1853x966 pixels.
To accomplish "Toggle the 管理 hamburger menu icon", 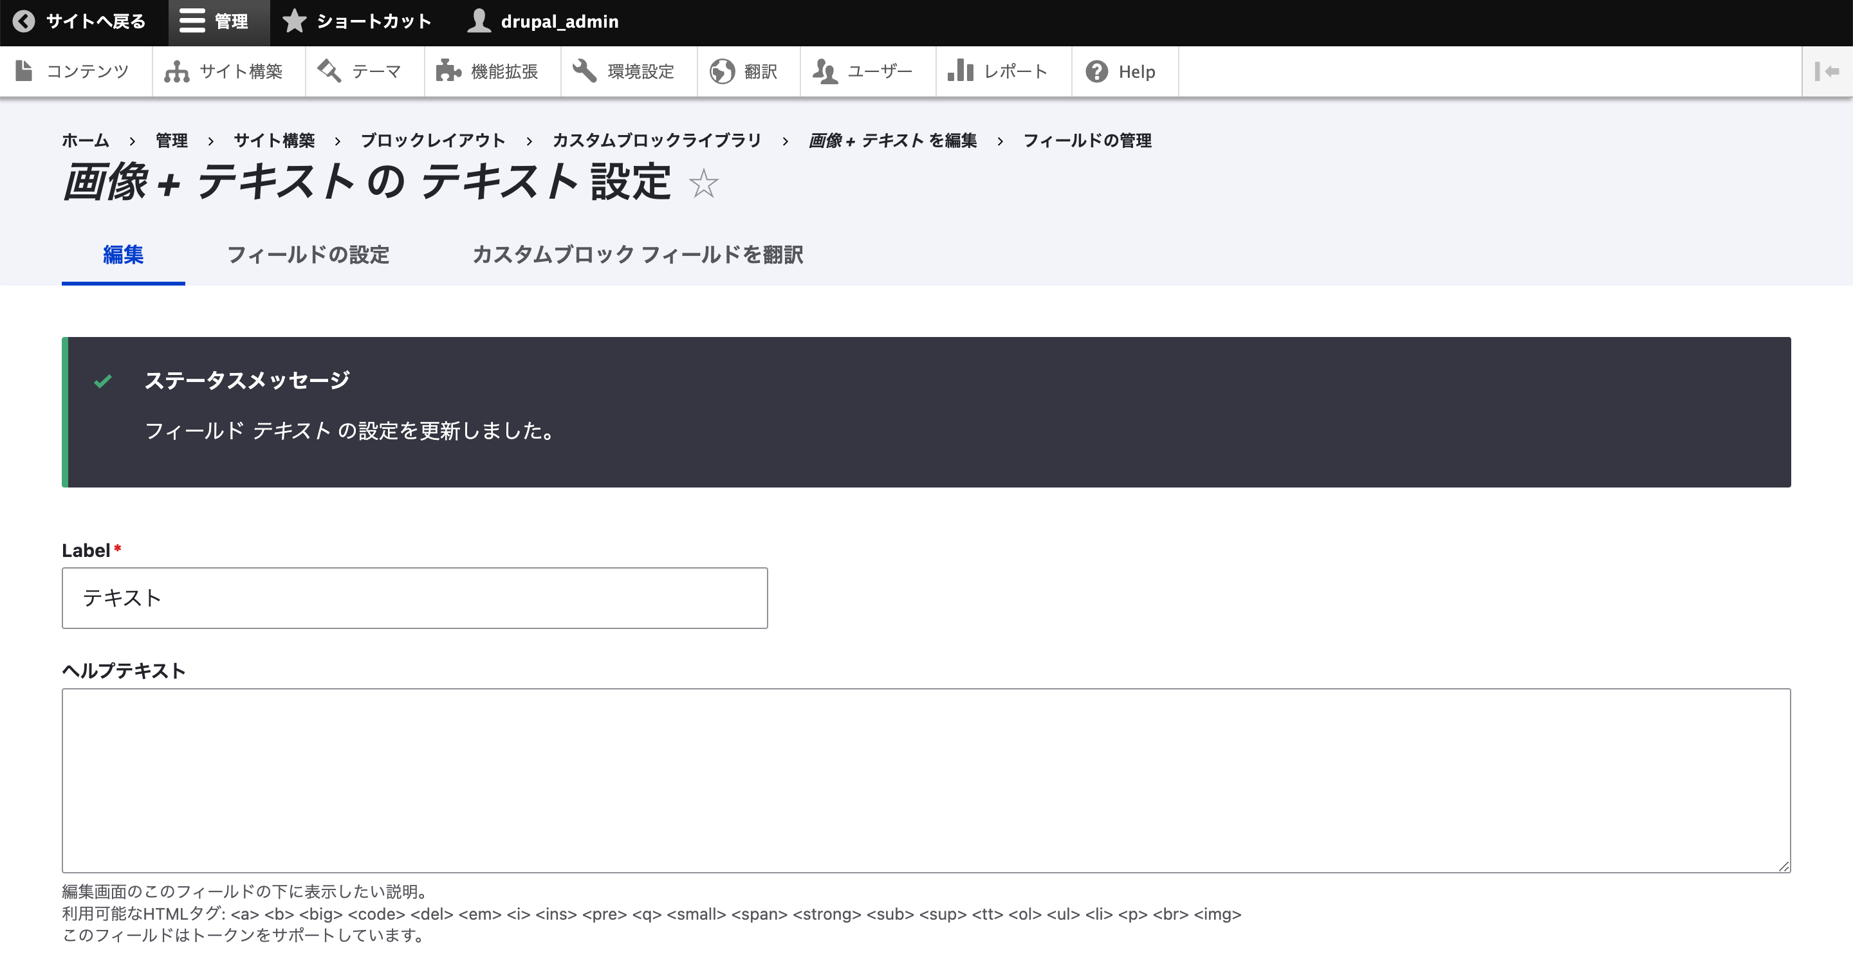I will [192, 22].
